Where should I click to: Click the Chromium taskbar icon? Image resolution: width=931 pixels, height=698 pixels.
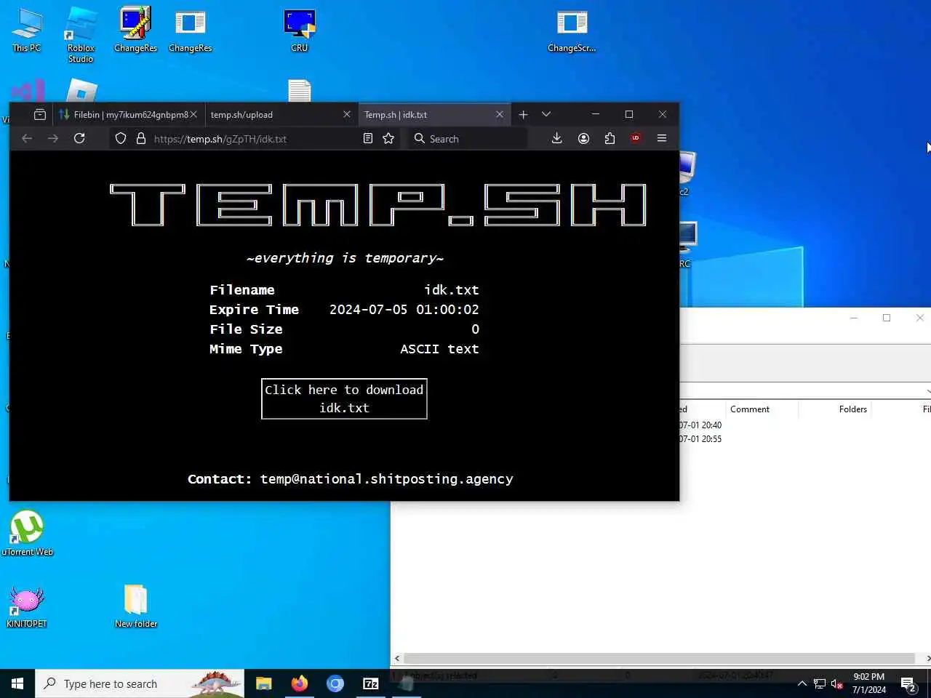click(335, 683)
